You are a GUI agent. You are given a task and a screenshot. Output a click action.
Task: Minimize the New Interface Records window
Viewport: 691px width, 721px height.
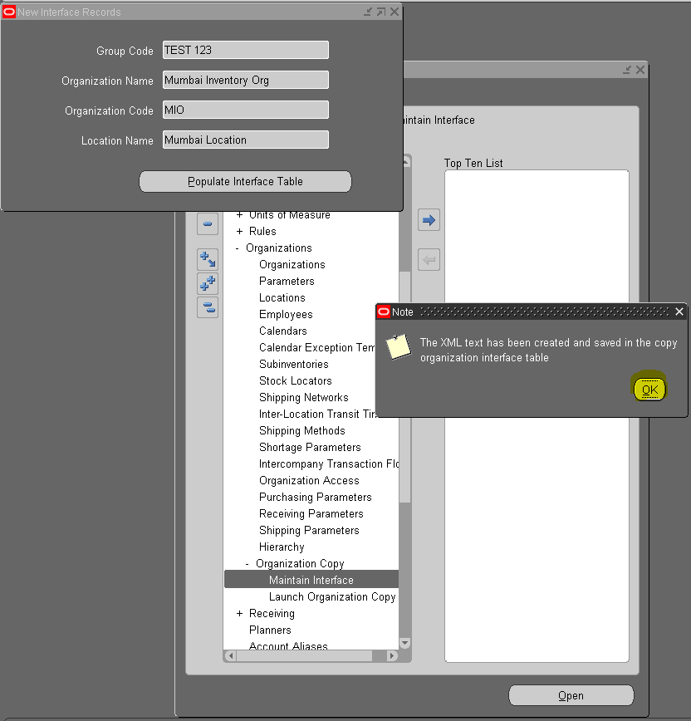(368, 12)
